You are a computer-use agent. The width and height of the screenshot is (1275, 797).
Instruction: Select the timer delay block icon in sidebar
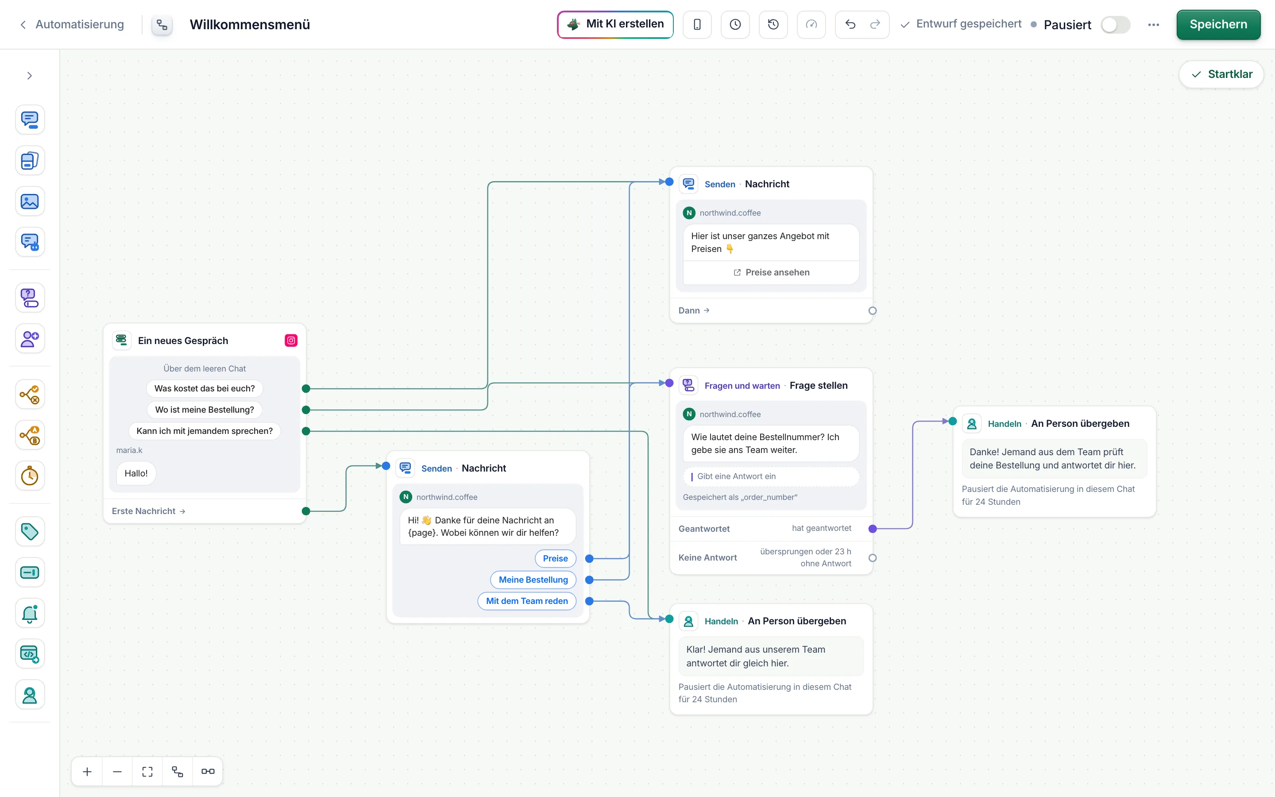(x=30, y=476)
